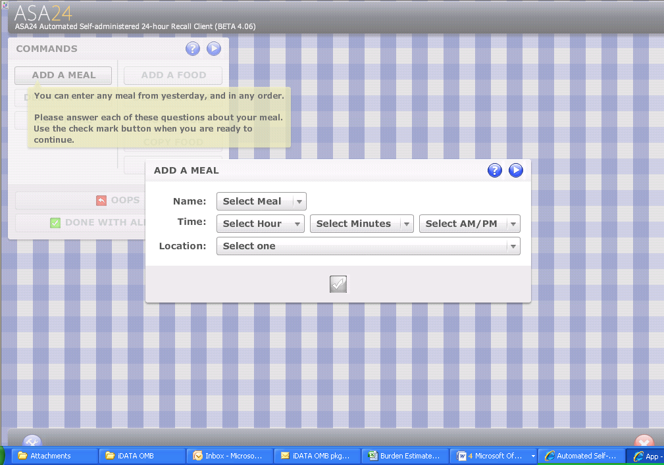The width and height of the screenshot is (664, 465).
Task: Click the round blue icon at bottom left
Action: click(x=32, y=442)
